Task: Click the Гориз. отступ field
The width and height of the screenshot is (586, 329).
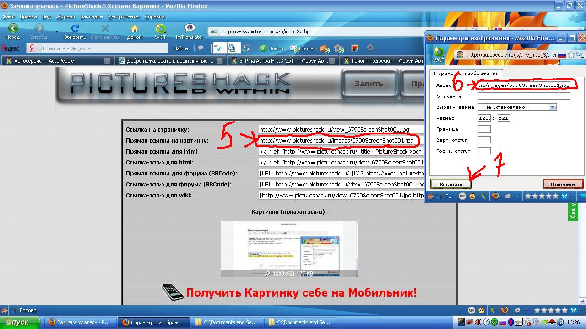Action: click(484, 151)
